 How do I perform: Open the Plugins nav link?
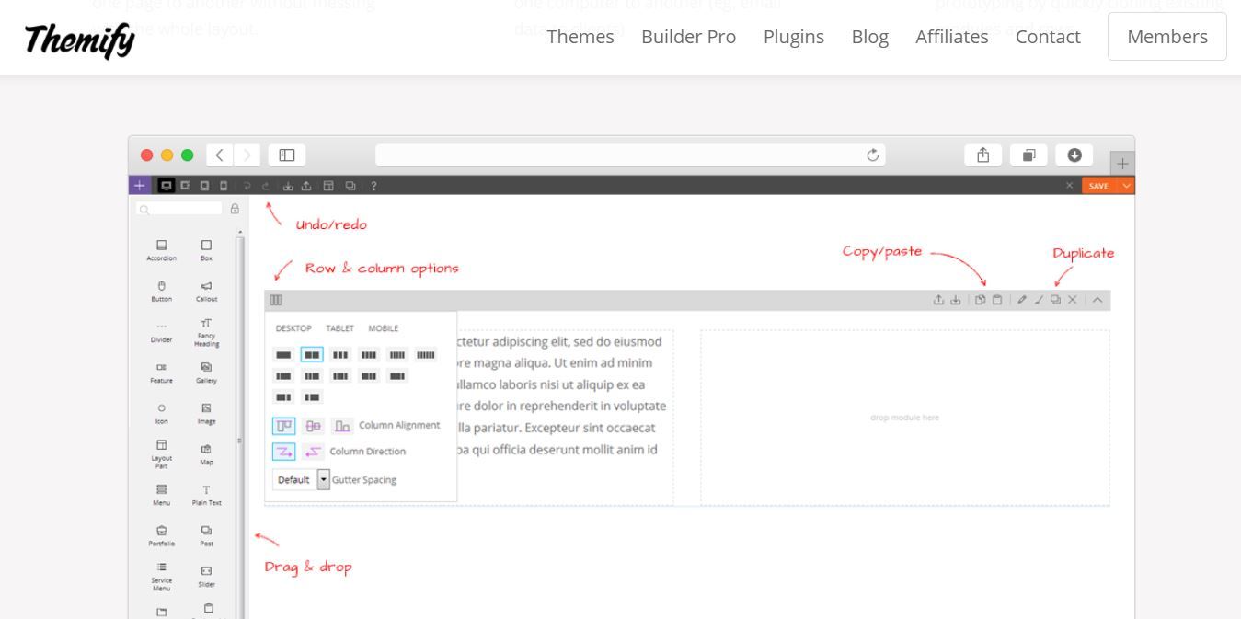pyautogui.click(x=794, y=37)
